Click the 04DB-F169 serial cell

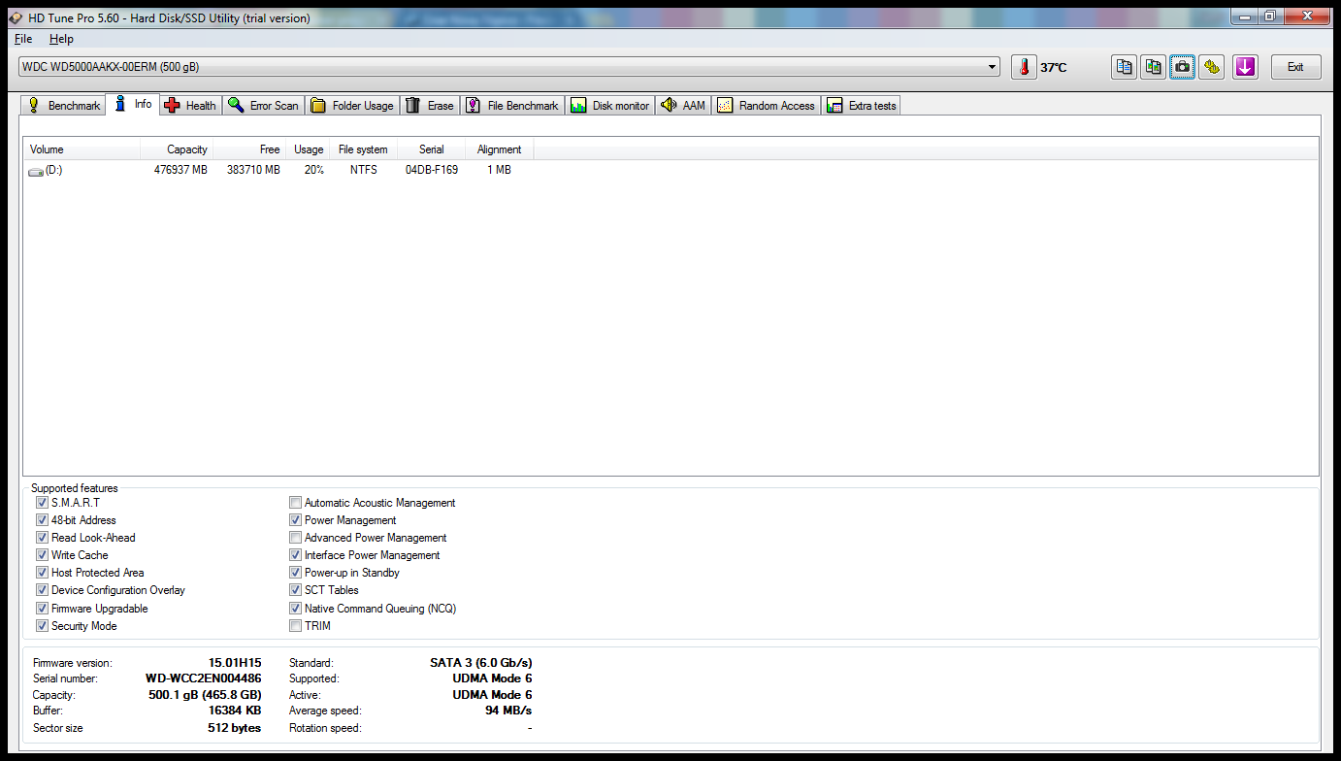[432, 170]
